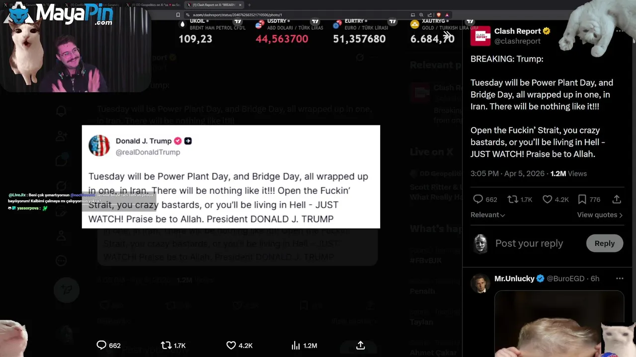Screen dimensions: 636x357
Task: Click the bookmark icon in the address bar
Action: (178, 15)
